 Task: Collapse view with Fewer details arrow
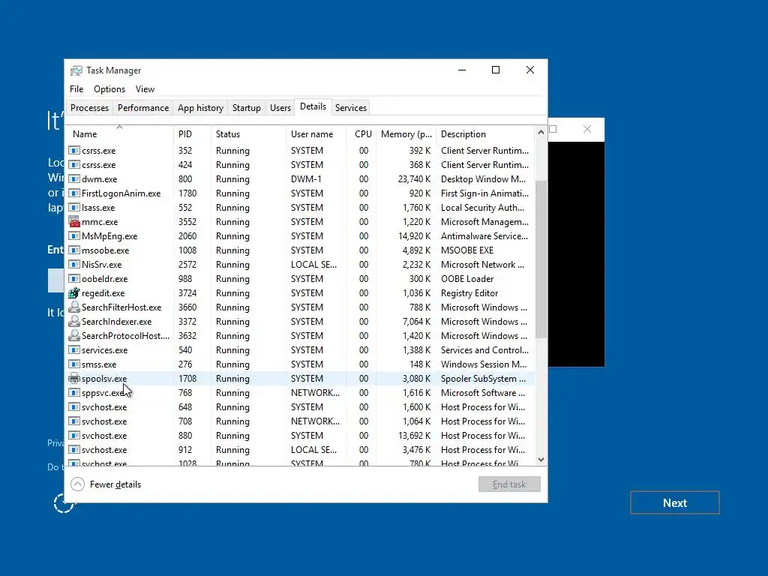point(77,484)
